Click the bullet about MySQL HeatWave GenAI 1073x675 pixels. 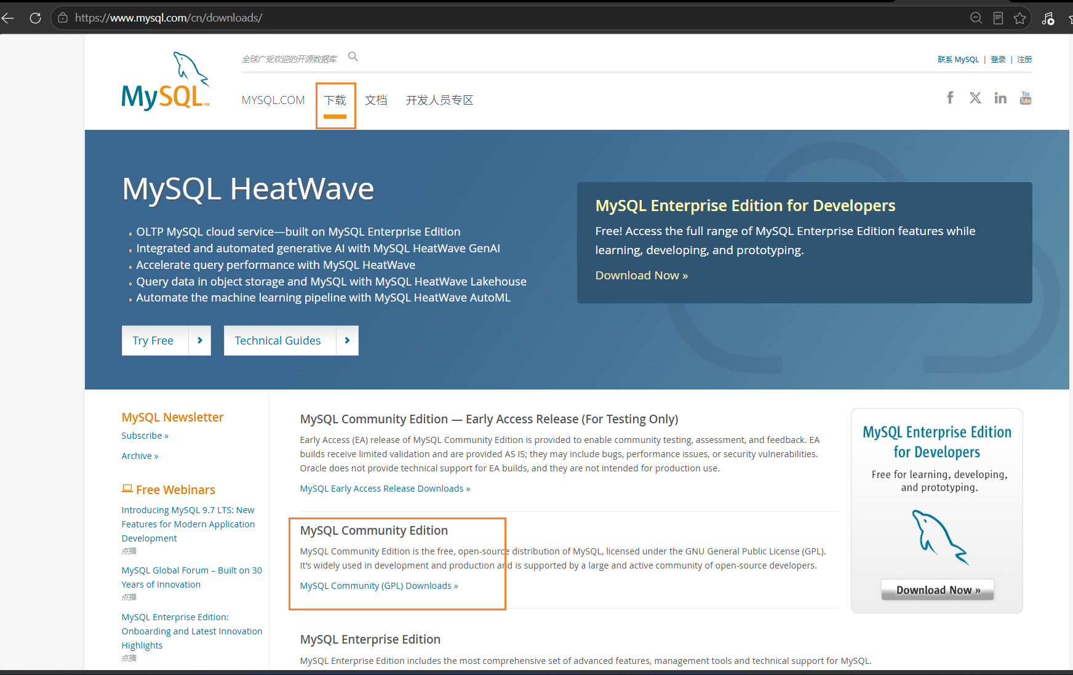tap(318, 249)
